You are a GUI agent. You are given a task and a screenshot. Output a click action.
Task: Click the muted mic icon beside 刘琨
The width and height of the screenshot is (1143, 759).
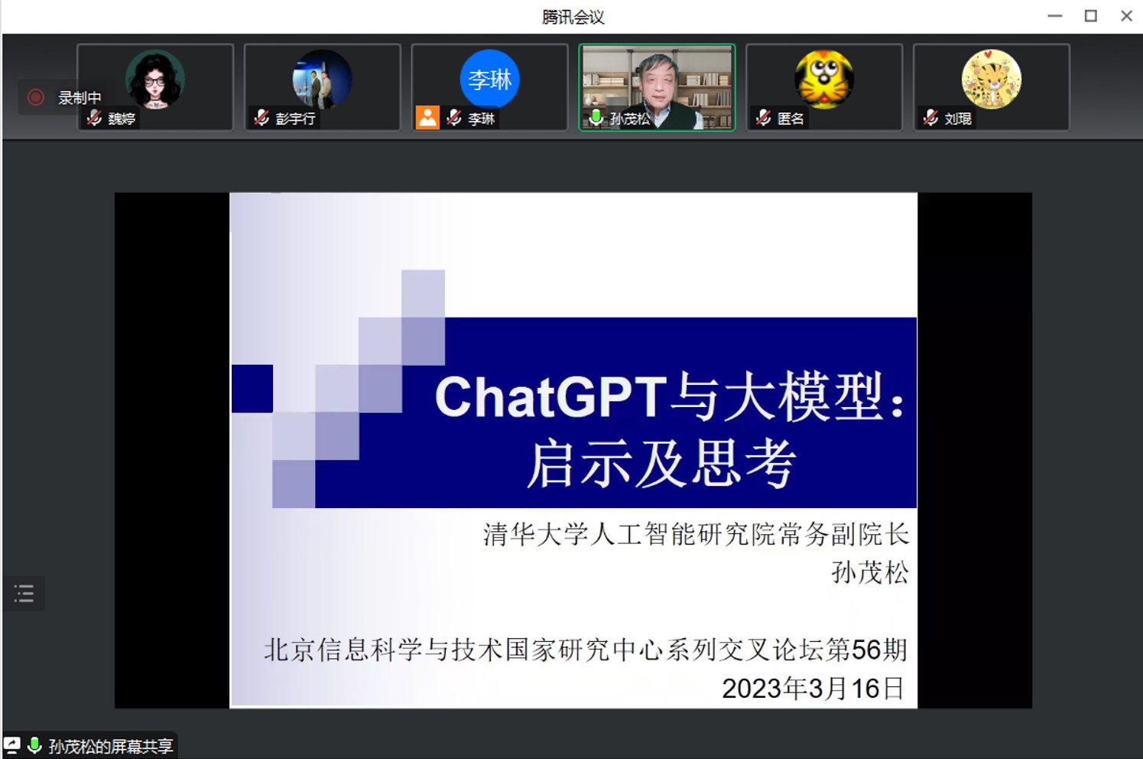click(x=930, y=118)
